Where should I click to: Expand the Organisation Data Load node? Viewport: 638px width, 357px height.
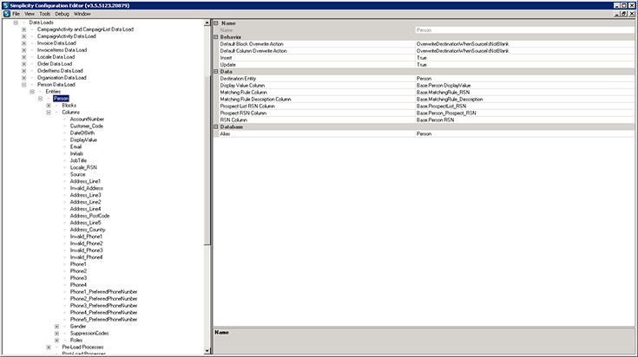24,78
